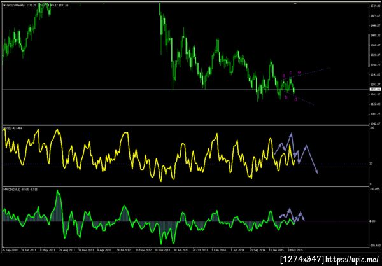
Task: Select the upper dashed triangle trendline
Action: [x=308, y=73]
